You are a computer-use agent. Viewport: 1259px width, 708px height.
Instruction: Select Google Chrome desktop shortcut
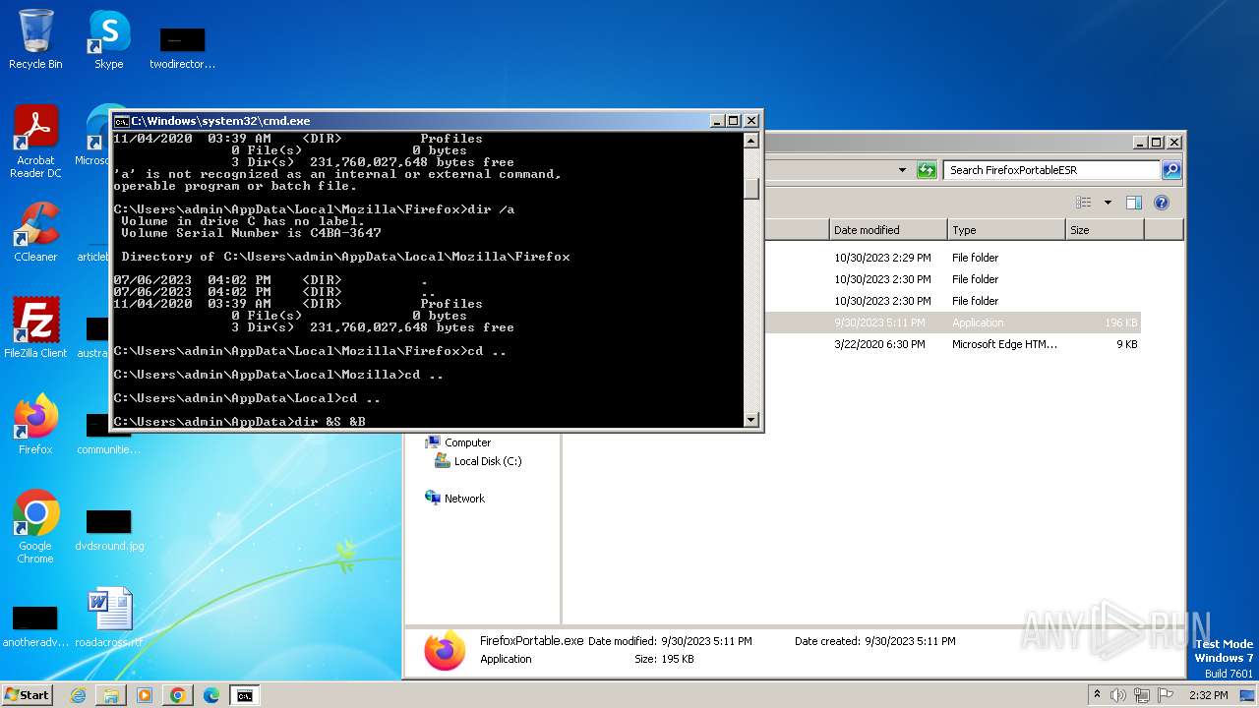35,526
